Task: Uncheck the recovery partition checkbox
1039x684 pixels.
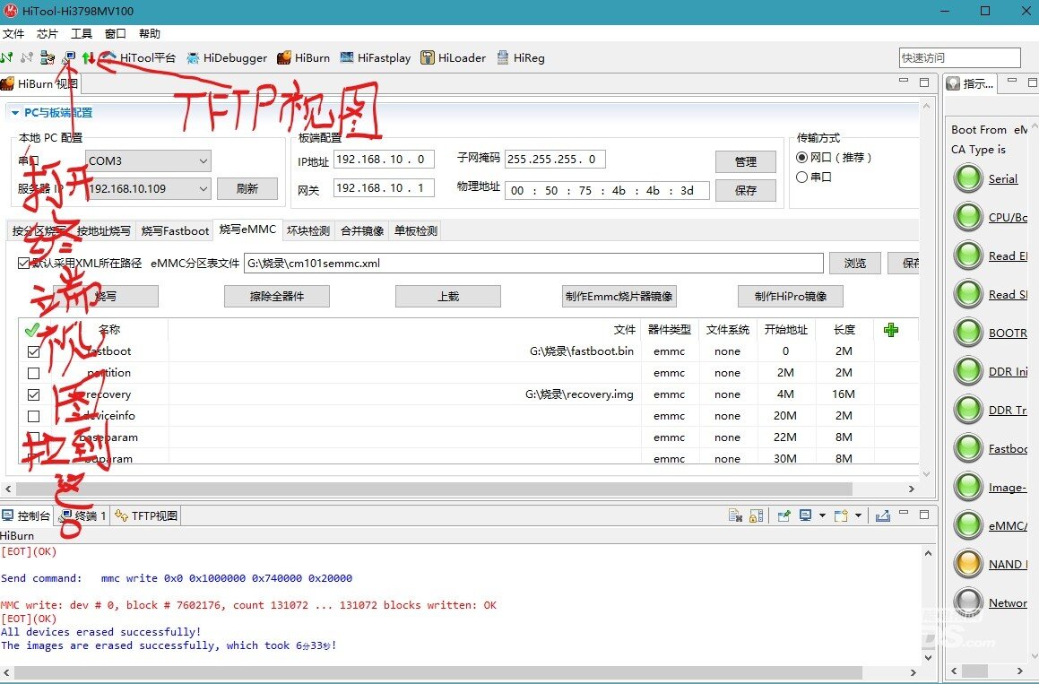Action: pyautogui.click(x=34, y=394)
